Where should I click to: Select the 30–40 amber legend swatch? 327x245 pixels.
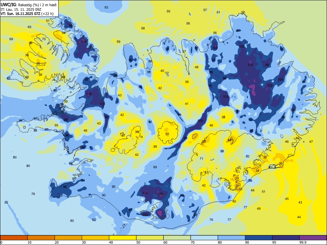click(x=95, y=238)
